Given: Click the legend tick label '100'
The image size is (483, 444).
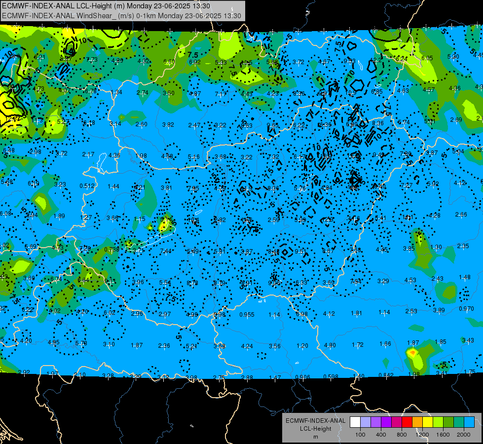Looking at the screenshot, I should (360, 435).
